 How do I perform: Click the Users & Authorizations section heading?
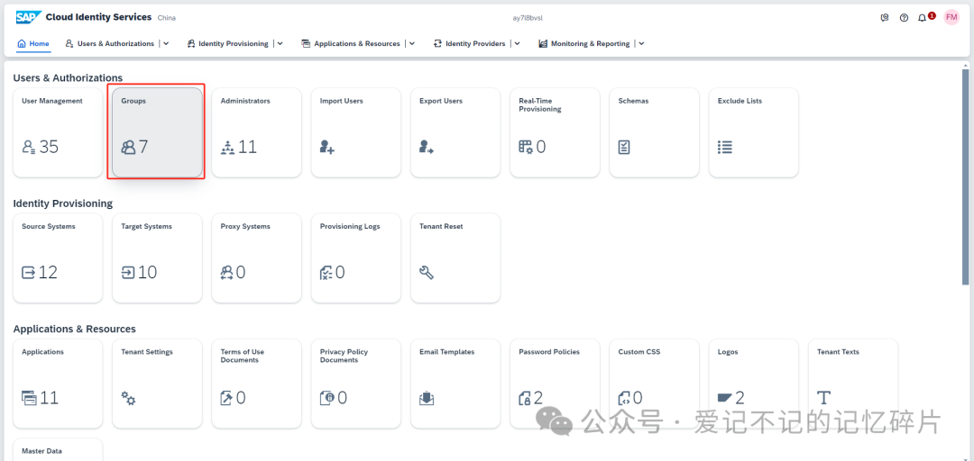68,77
